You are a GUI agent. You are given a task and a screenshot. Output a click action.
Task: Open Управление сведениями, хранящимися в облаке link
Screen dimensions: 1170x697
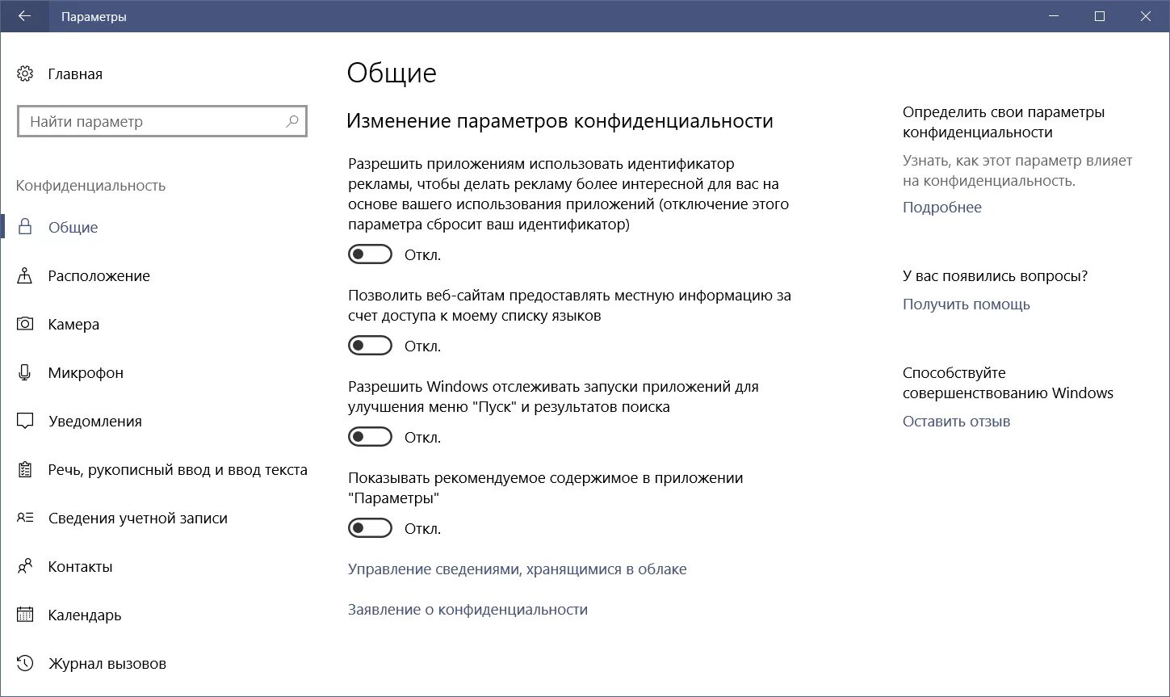(517, 569)
